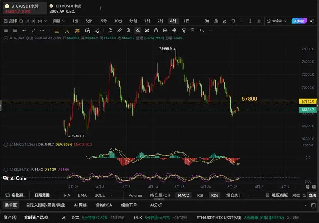Click the lock drawings icon
The image size is (319, 223).
156,30
